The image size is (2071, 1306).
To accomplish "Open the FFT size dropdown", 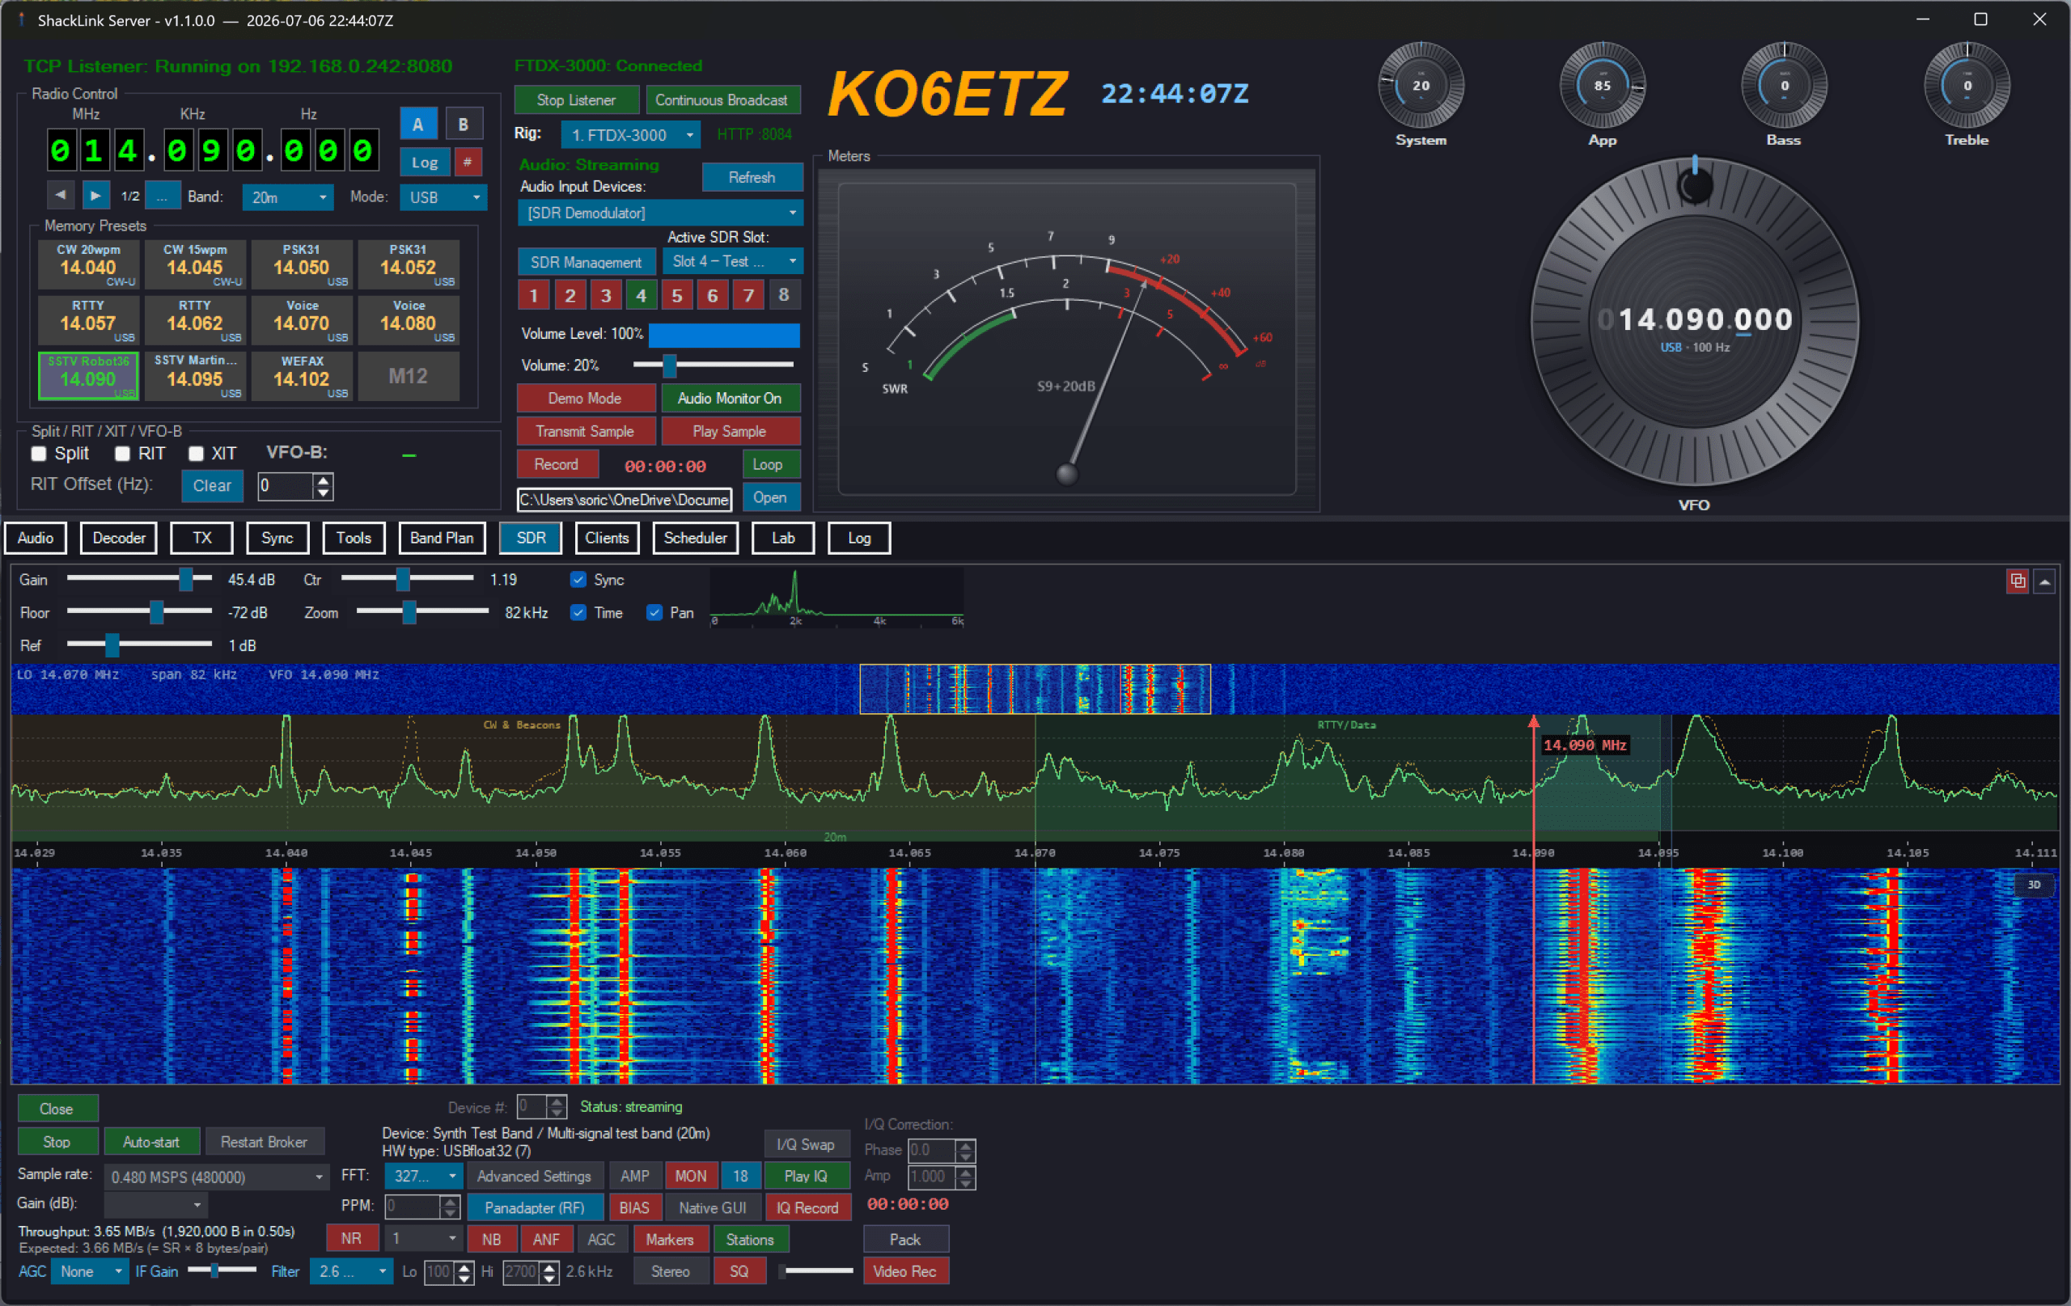I will (x=424, y=1176).
